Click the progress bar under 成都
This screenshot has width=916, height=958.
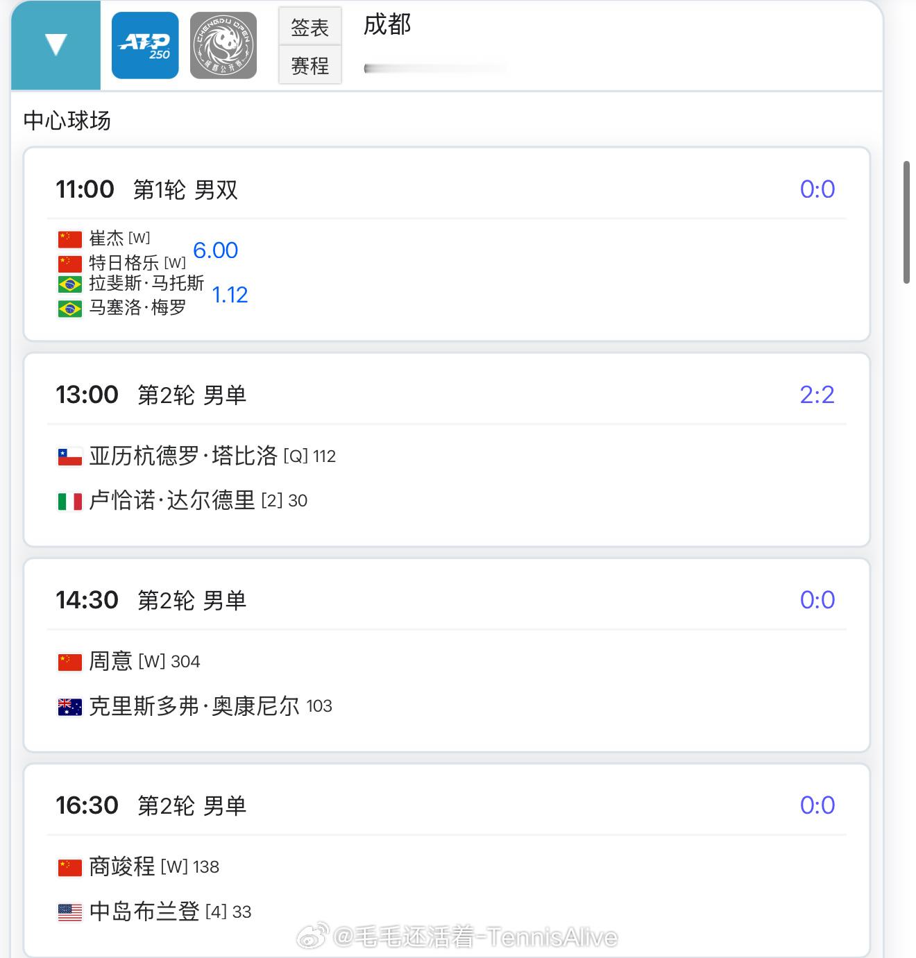(436, 68)
